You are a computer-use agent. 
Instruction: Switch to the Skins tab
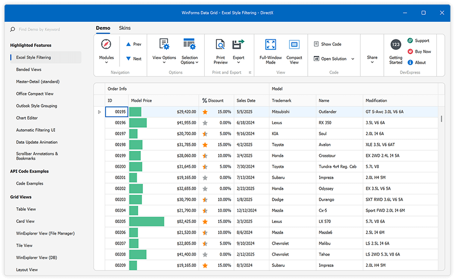click(125, 28)
